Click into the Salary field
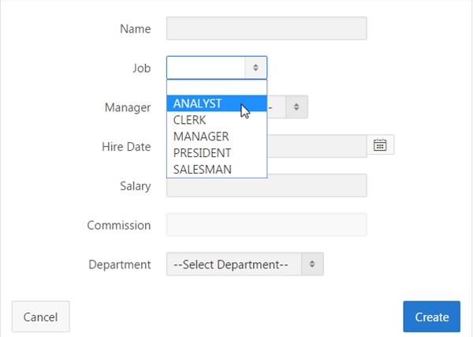Viewport: 473px width, 337px height. tap(266, 185)
